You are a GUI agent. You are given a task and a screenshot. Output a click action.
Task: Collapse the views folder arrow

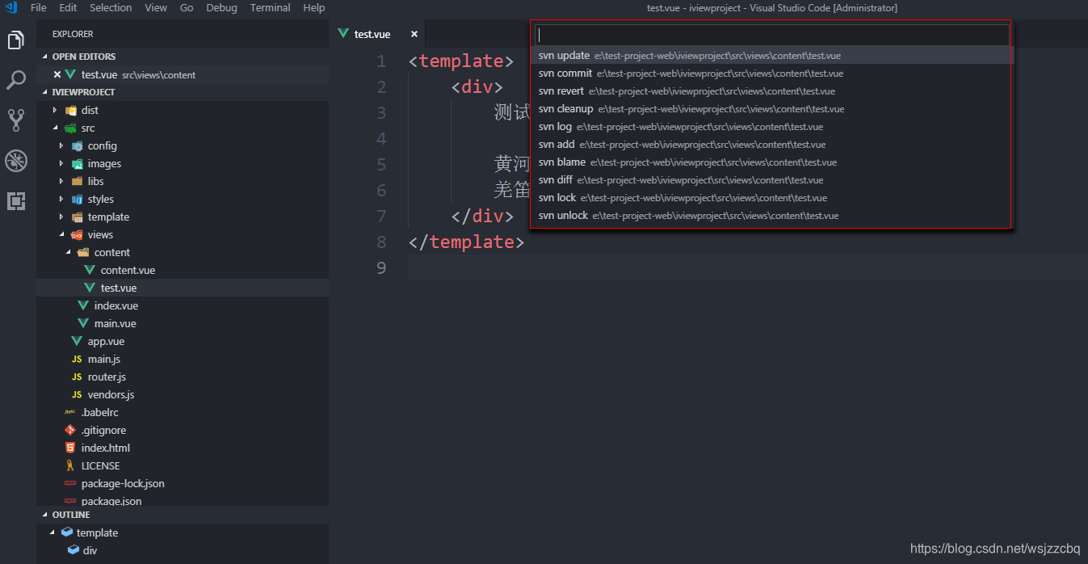click(x=61, y=234)
